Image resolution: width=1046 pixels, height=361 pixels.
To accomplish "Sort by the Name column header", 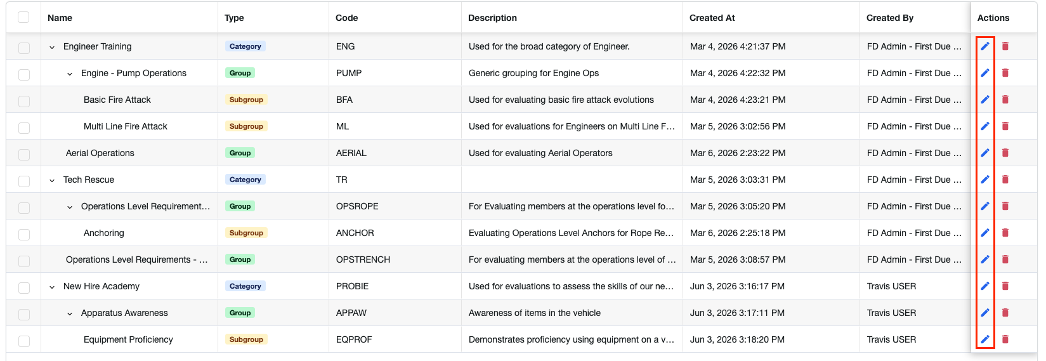I will pyautogui.click(x=60, y=18).
